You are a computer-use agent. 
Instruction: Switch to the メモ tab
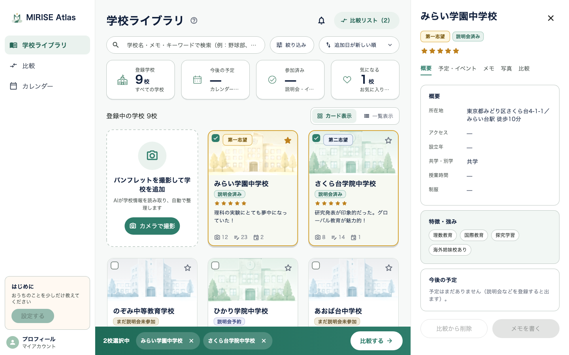(x=489, y=69)
